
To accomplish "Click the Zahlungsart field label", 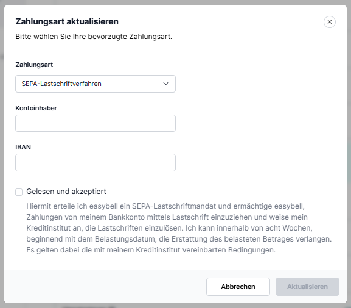I will pyautogui.click(x=34, y=65).
